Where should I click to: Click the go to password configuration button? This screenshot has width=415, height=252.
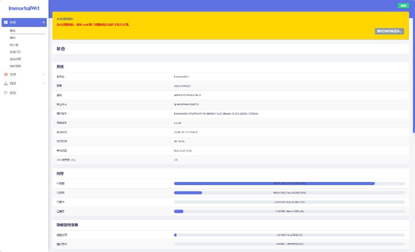tap(389, 31)
